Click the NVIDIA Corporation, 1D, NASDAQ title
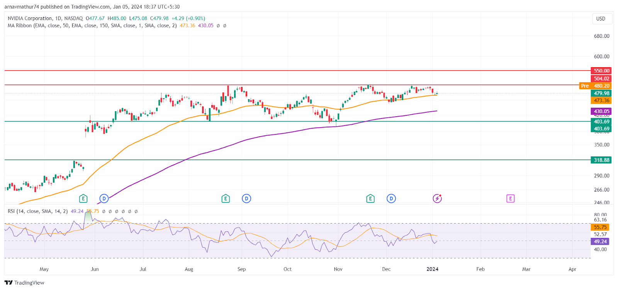 coord(45,18)
